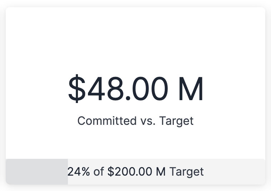Click the filled gray progress bar segment
Screen dimensions: 271x191
tap(36, 172)
